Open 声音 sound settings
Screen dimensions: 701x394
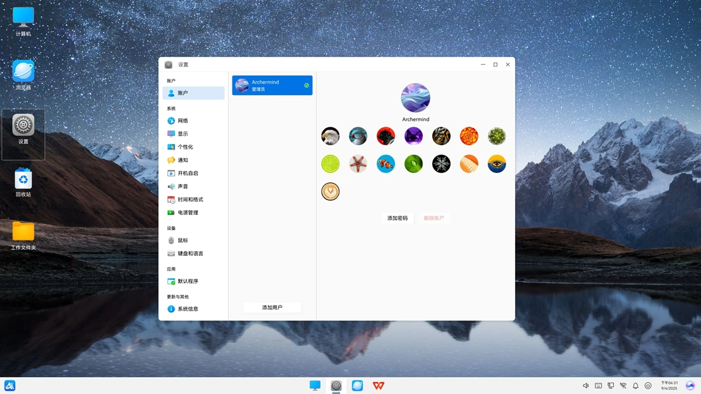[183, 186]
